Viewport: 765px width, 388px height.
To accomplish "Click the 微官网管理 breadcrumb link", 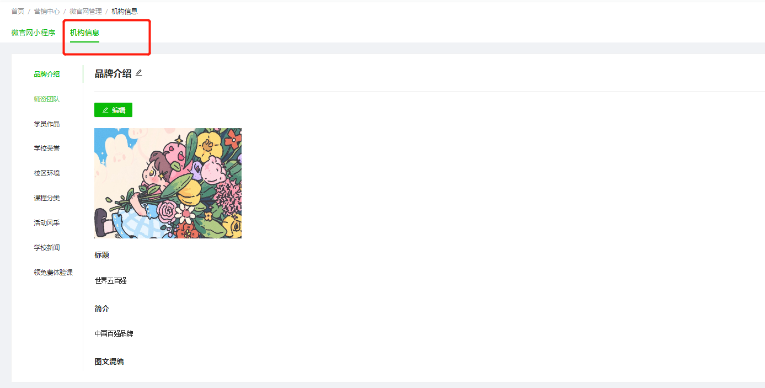I will [x=85, y=11].
